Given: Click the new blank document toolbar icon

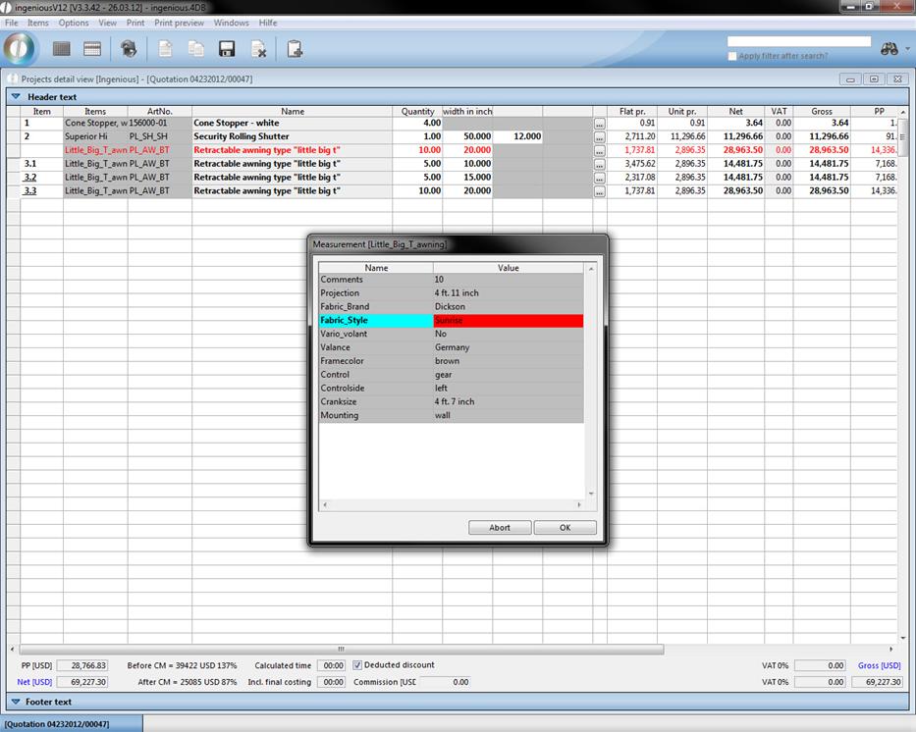Looking at the screenshot, I should point(166,49).
